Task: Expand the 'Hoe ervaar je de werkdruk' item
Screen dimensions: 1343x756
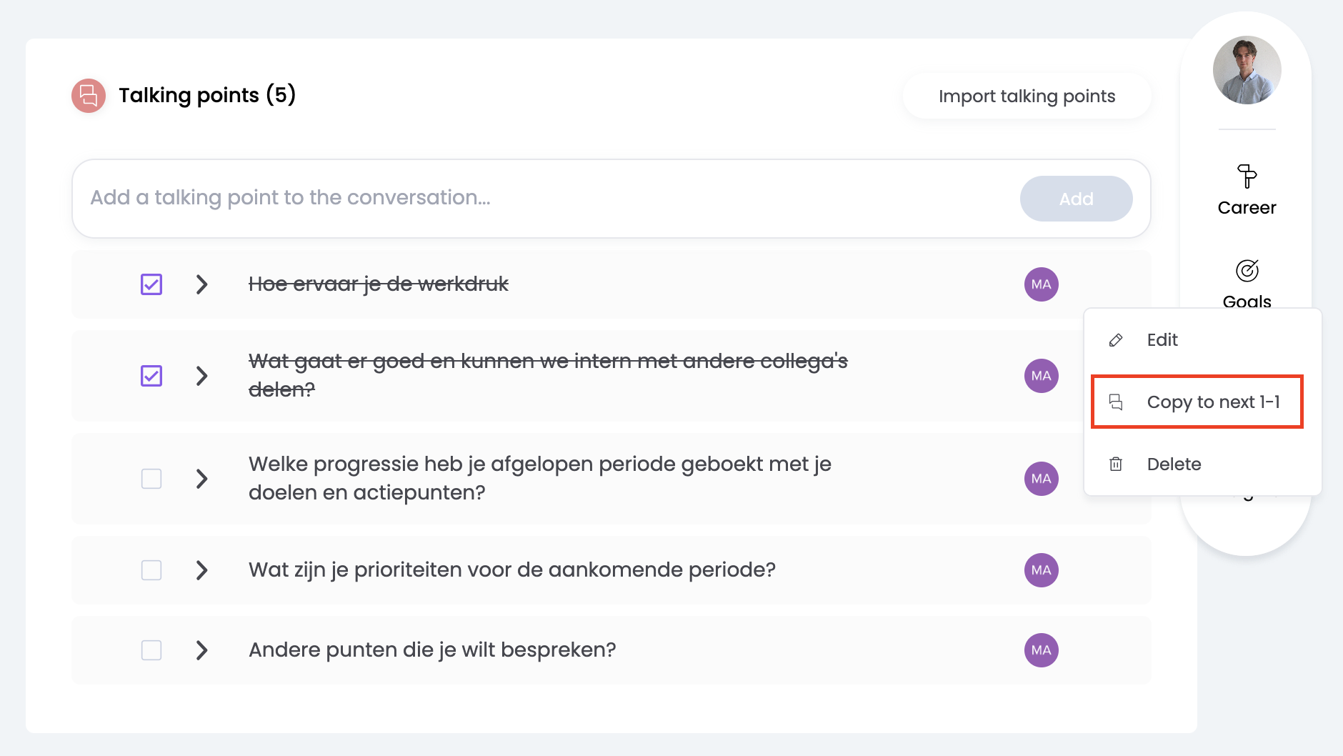Action: coord(202,284)
